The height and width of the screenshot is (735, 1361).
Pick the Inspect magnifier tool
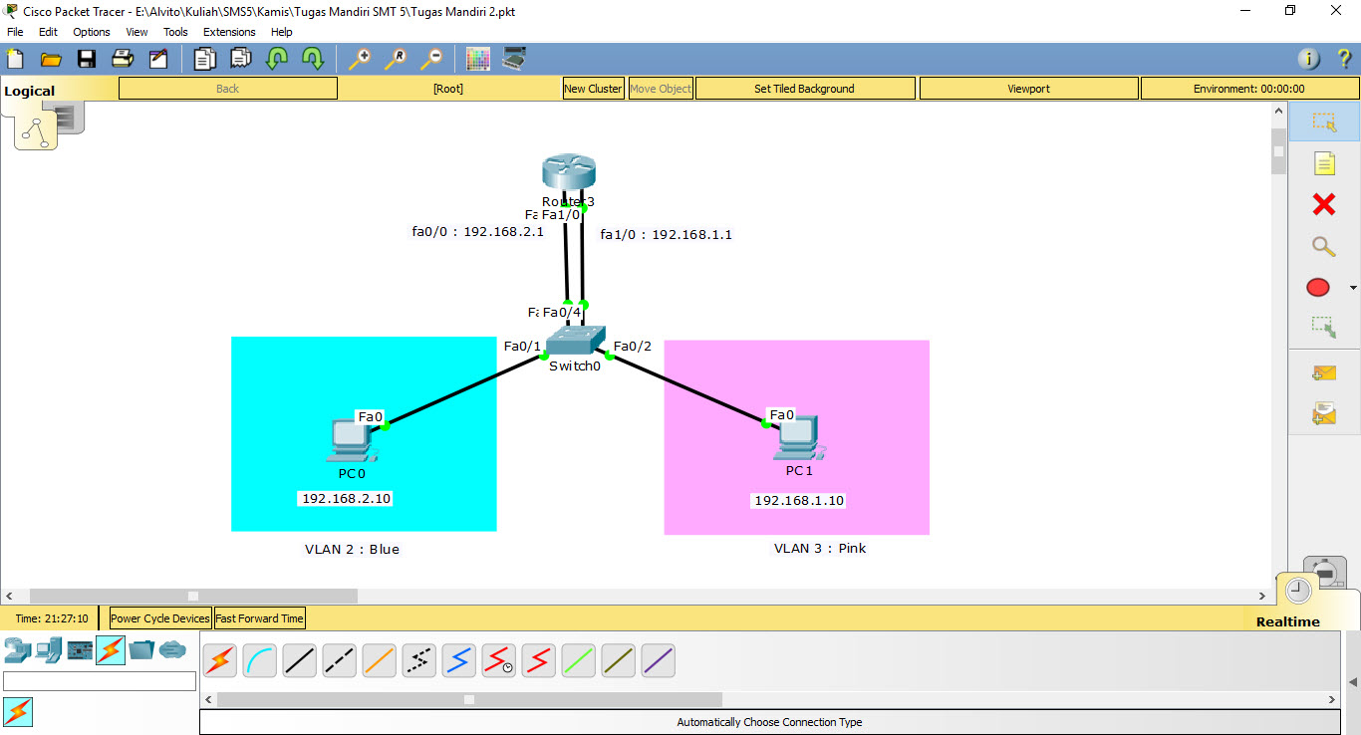pos(1325,246)
